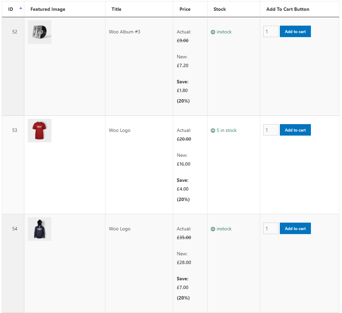Screen dimensions: 342x313
Task: Click the smiley icon beside 5 in stock
Action: tap(212, 130)
